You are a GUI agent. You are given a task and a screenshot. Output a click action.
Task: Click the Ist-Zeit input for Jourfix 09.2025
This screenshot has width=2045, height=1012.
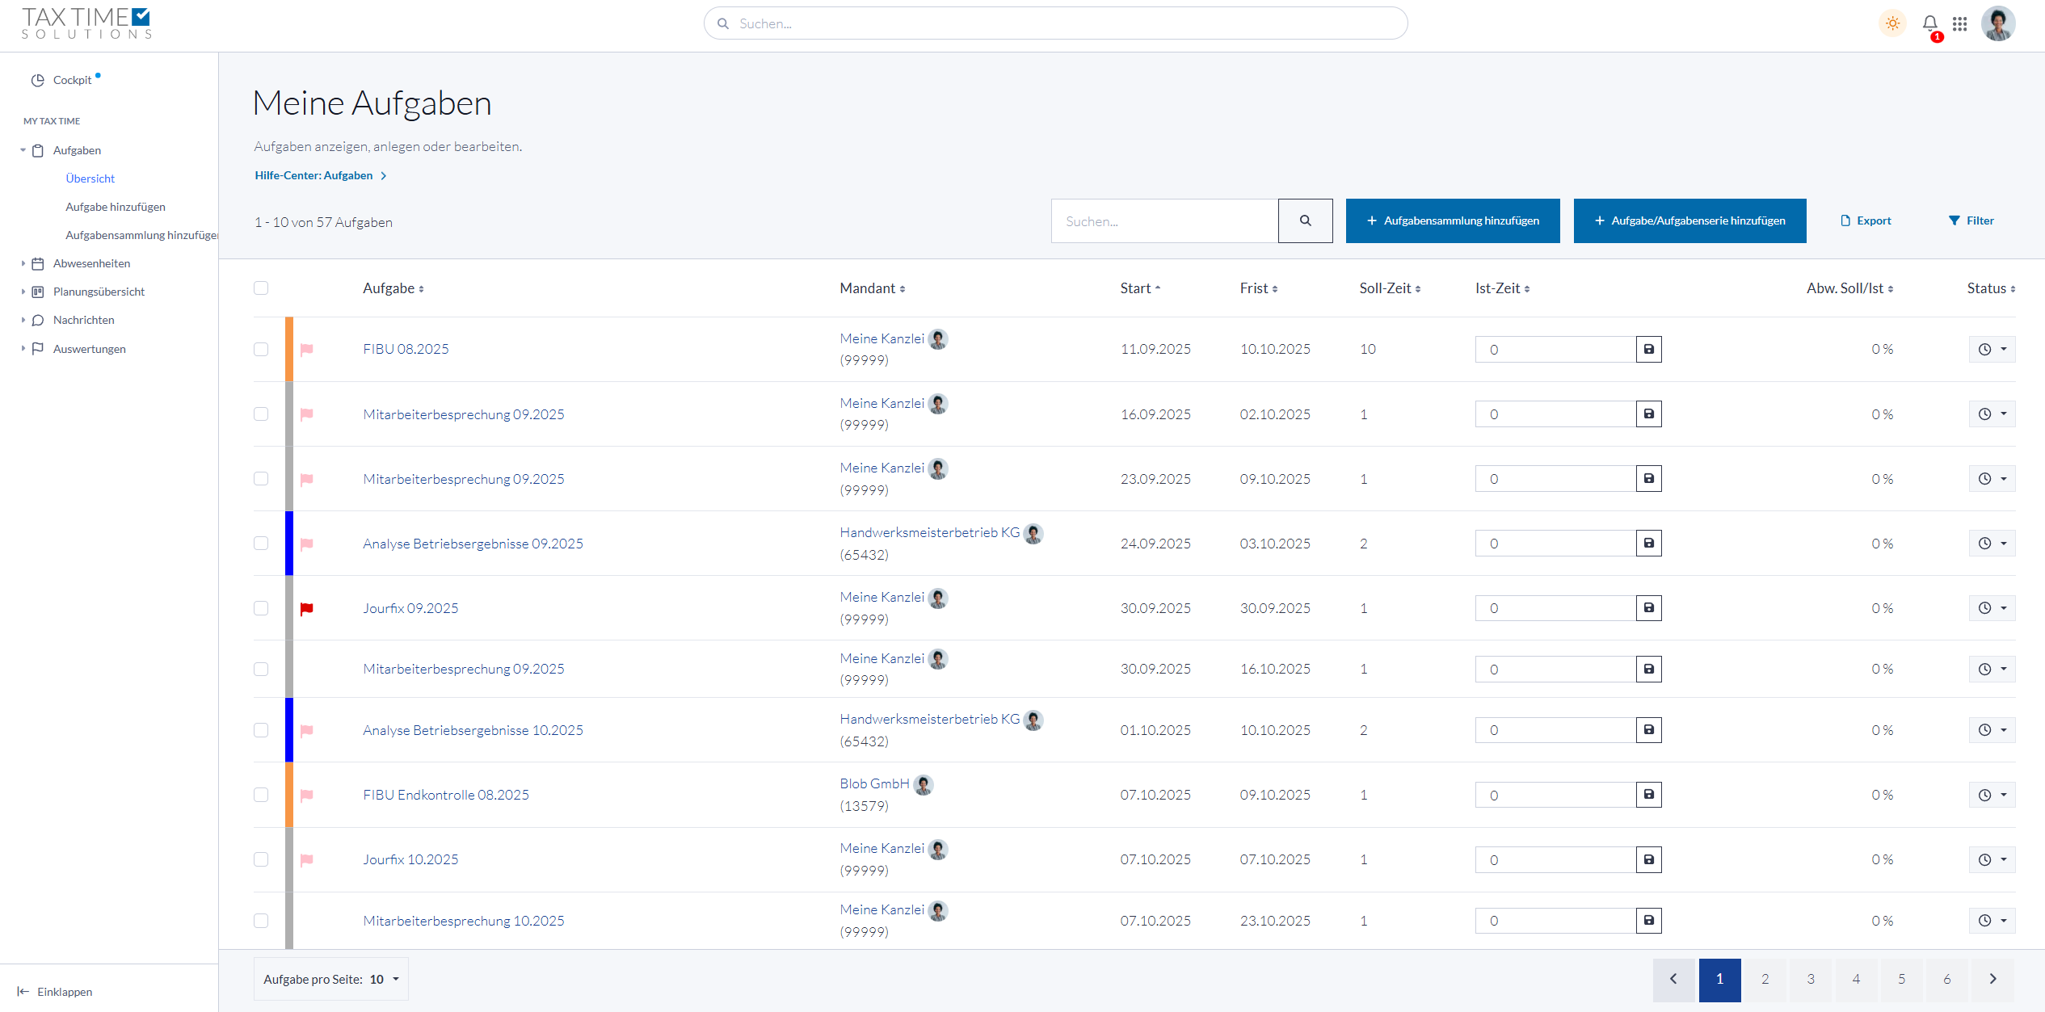point(1555,608)
